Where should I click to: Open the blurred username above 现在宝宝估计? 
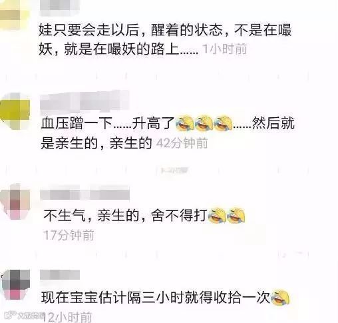click(x=60, y=275)
